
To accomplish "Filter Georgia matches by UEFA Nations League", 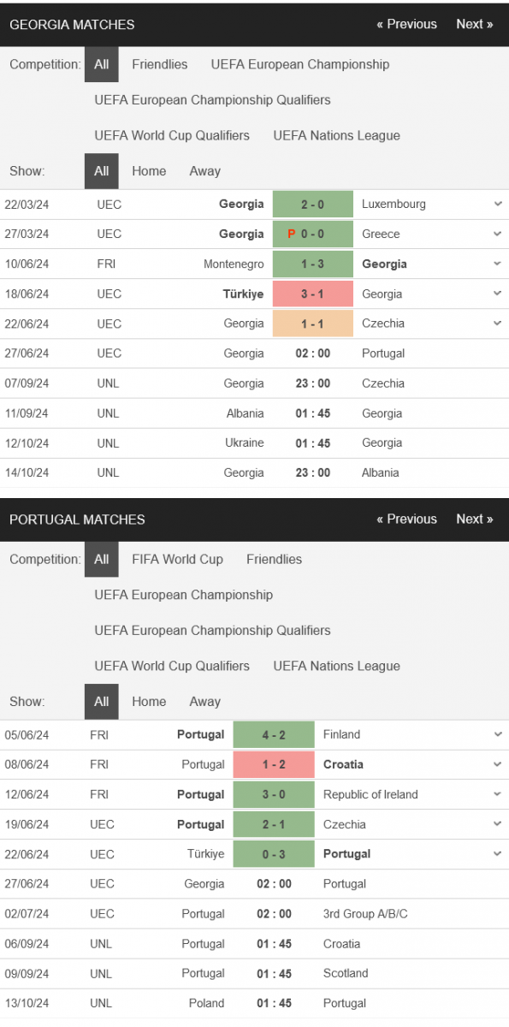I will [x=336, y=135].
